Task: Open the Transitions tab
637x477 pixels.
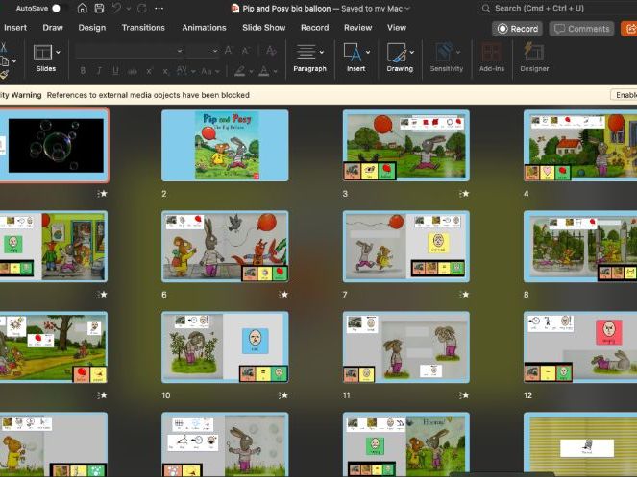Action: [x=143, y=28]
